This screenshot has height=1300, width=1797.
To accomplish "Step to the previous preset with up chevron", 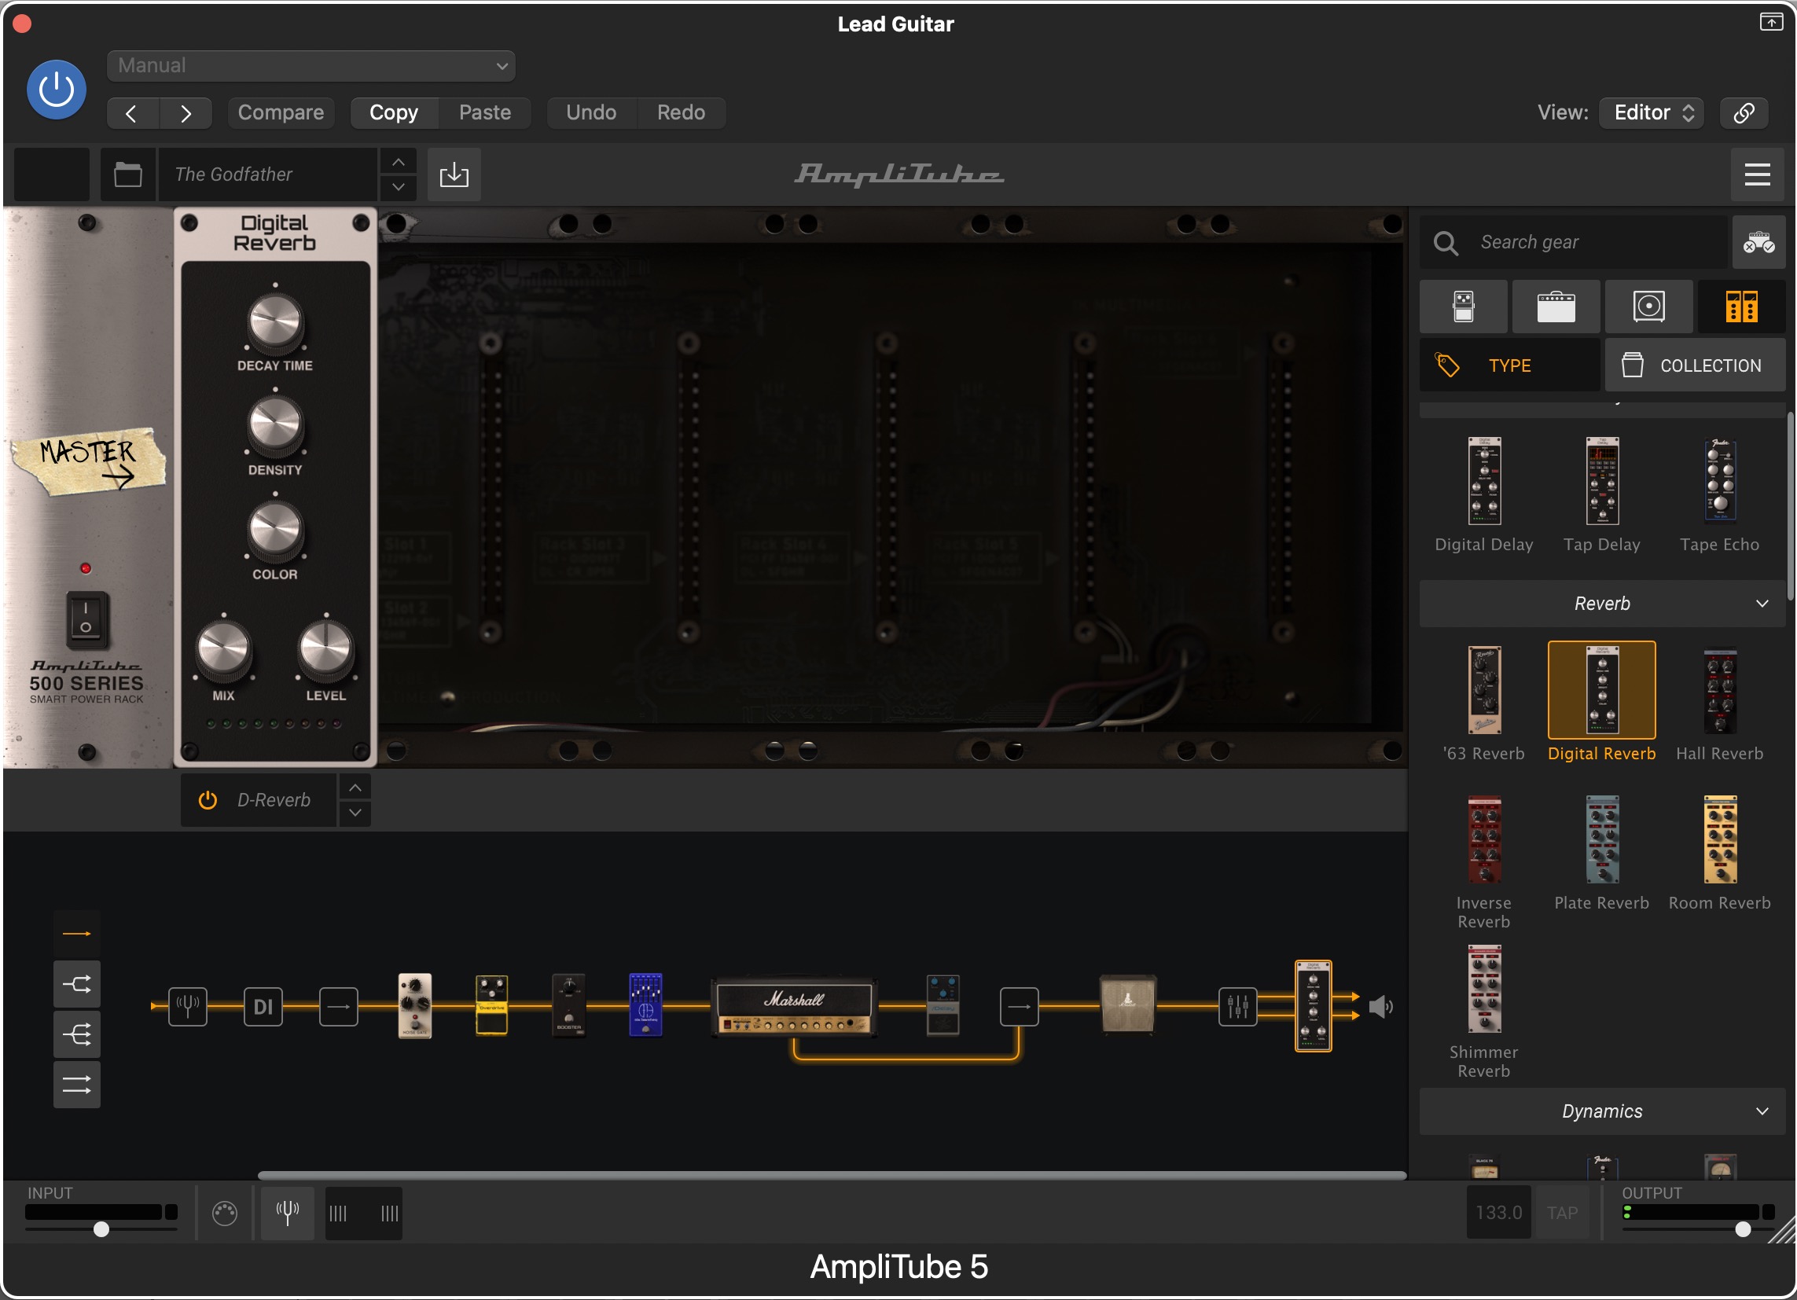I will pos(399,162).
